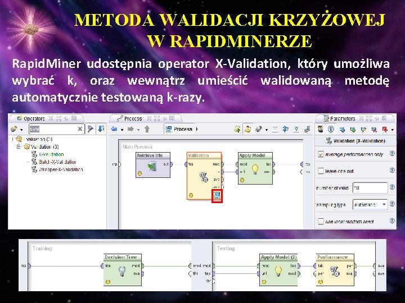Open the dropdown next to connect ports icon
Viewport: 405px width, 303px height.
click(267, 130)
